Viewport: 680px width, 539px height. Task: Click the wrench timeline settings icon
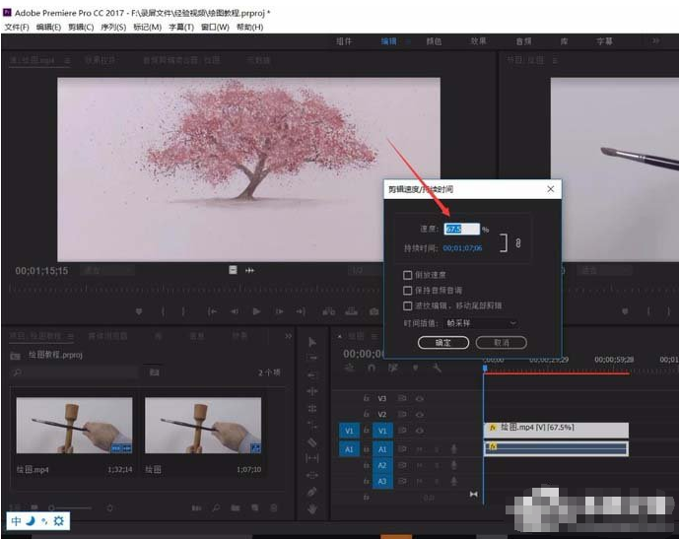(x=437, y=369)
